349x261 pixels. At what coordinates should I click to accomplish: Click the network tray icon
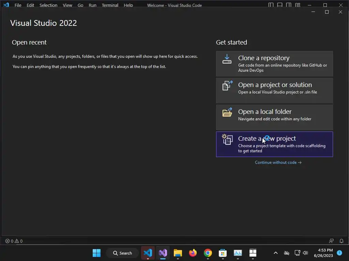point(297,253)
